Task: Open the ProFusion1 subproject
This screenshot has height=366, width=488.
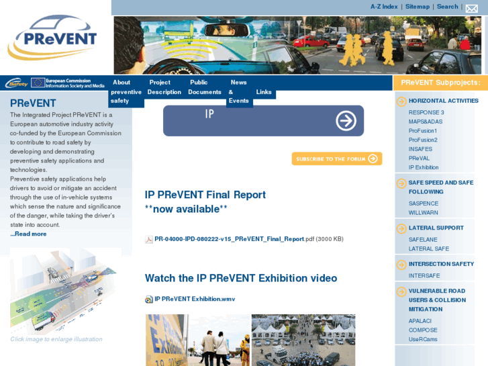Action: click(423, 131)
